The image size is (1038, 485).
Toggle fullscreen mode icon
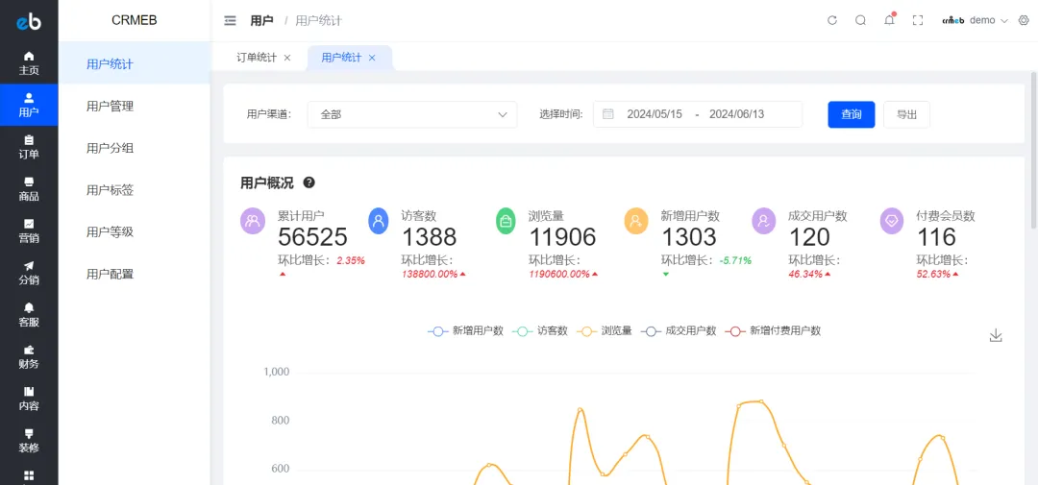coord(917,20)
